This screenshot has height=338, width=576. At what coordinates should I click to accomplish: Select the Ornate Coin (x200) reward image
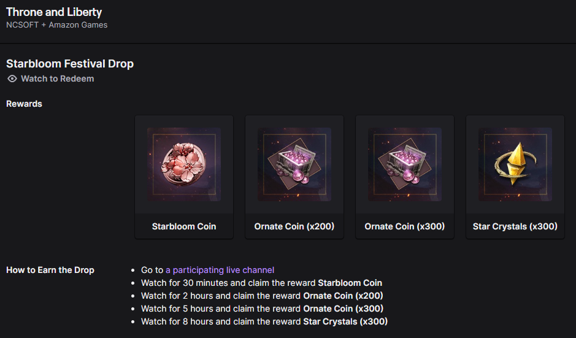(x=294, y=164)
